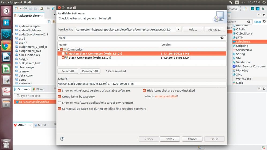Click the Open Perspective icon in the toolbar
Viewport: 267px width, 150px height.
click(245, 9)
